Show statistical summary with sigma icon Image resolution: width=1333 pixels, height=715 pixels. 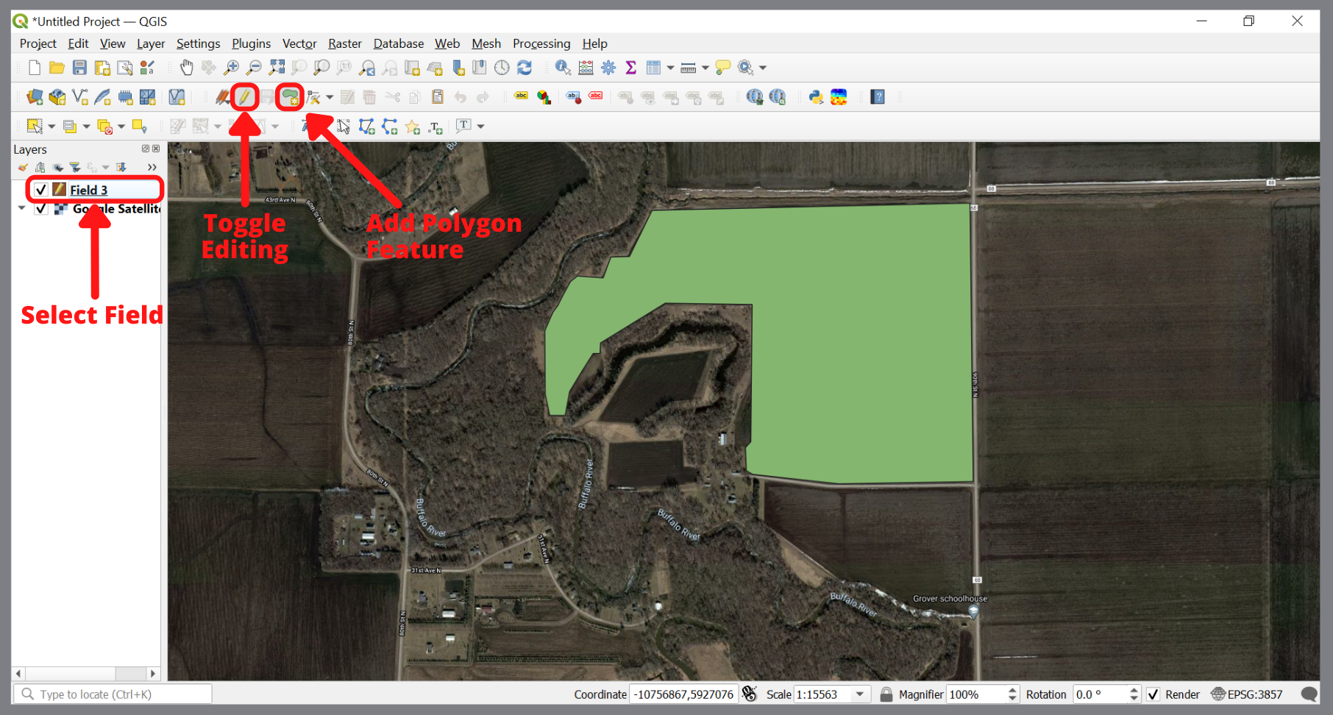coord(630,67)
